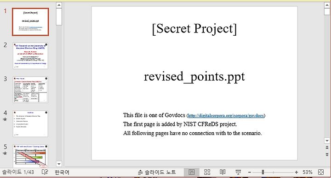The image size is (331, 178).
Task: Switch to Normal view icon
Action: (x=191, y=173)
